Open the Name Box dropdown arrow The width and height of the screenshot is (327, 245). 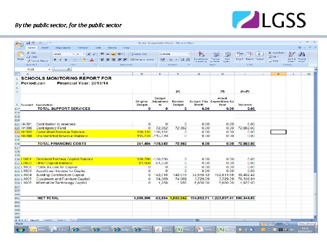(x=49, y=69)
